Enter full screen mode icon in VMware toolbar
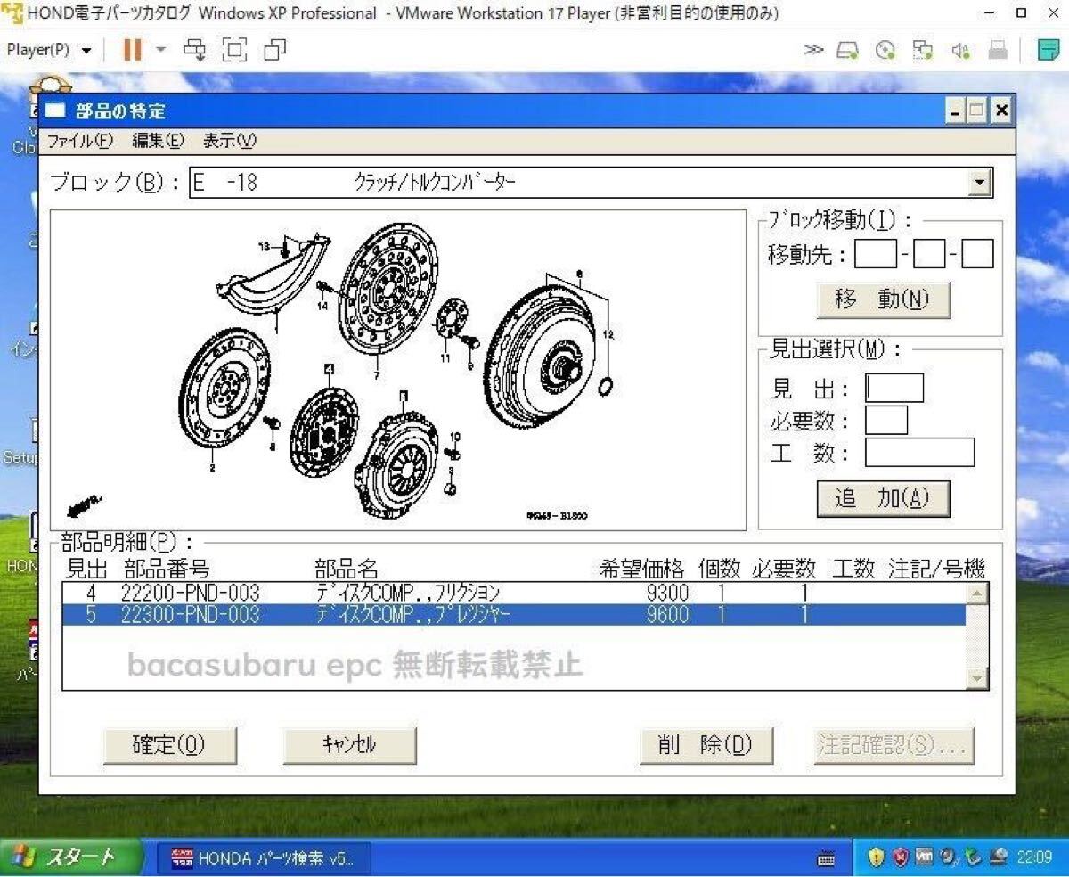Viewport: 1069px width, 877px height. point(234,50)
